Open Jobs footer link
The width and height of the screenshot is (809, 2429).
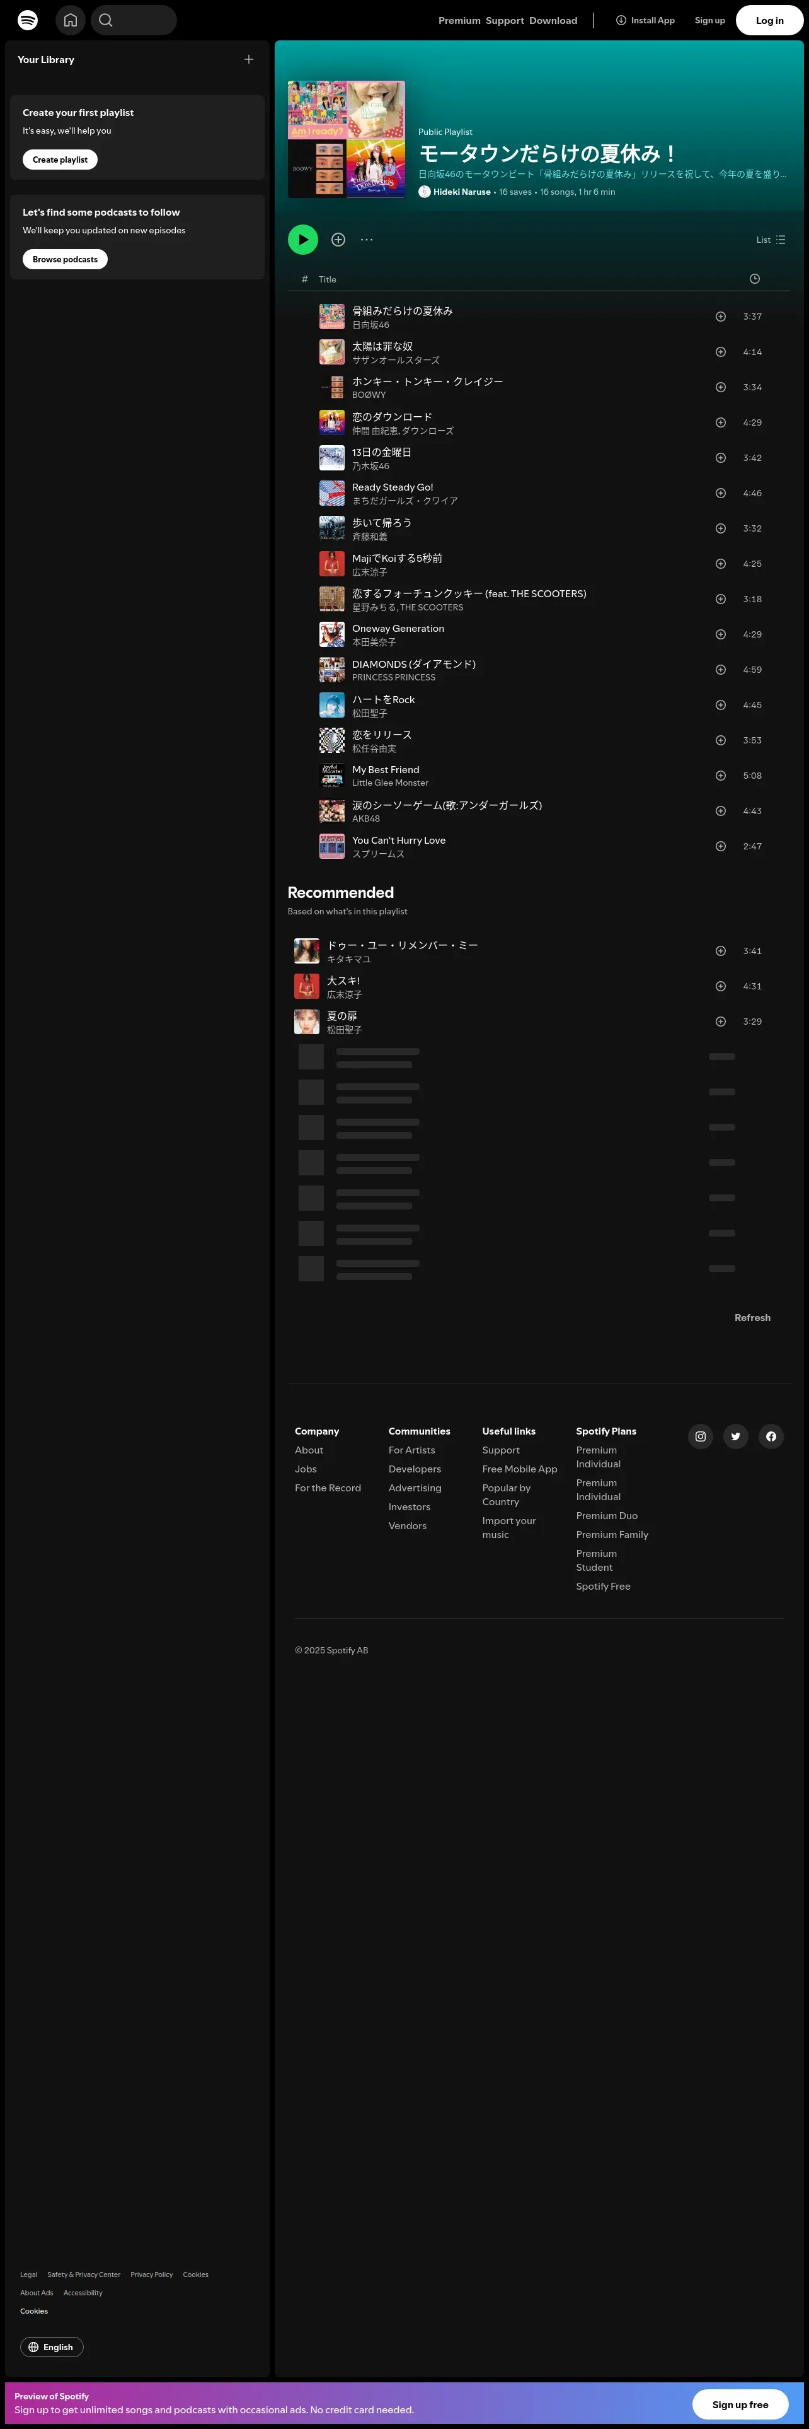[306, 1469]
